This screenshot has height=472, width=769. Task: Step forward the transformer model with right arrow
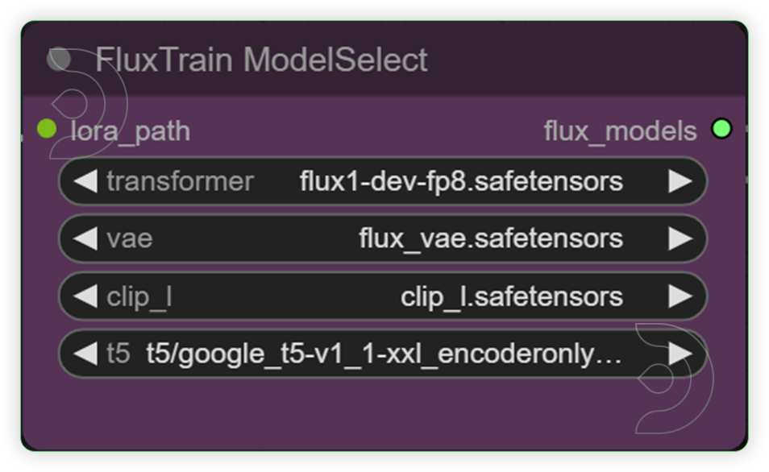tap(681, 181)
